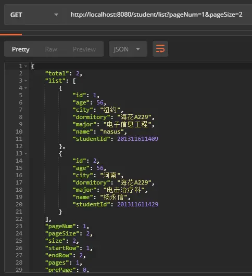Click the city value "纽约"

(110, 110)
